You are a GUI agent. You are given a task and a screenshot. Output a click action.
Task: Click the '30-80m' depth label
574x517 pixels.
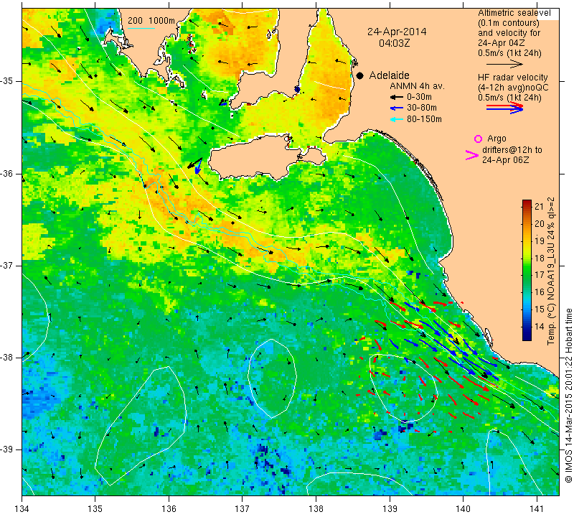(422, 108)
